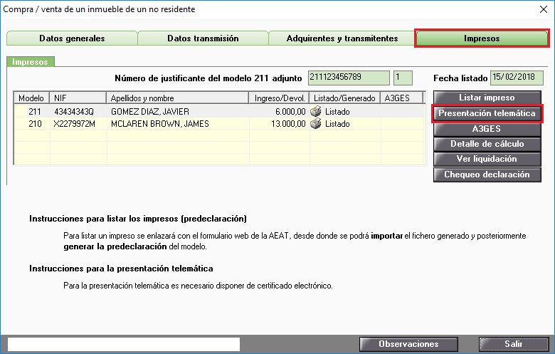Viewport: 555px width, 354px height.
Task: Select GOMEZ DIAZ, JAVIER
Action: click(x=150, y=112)
